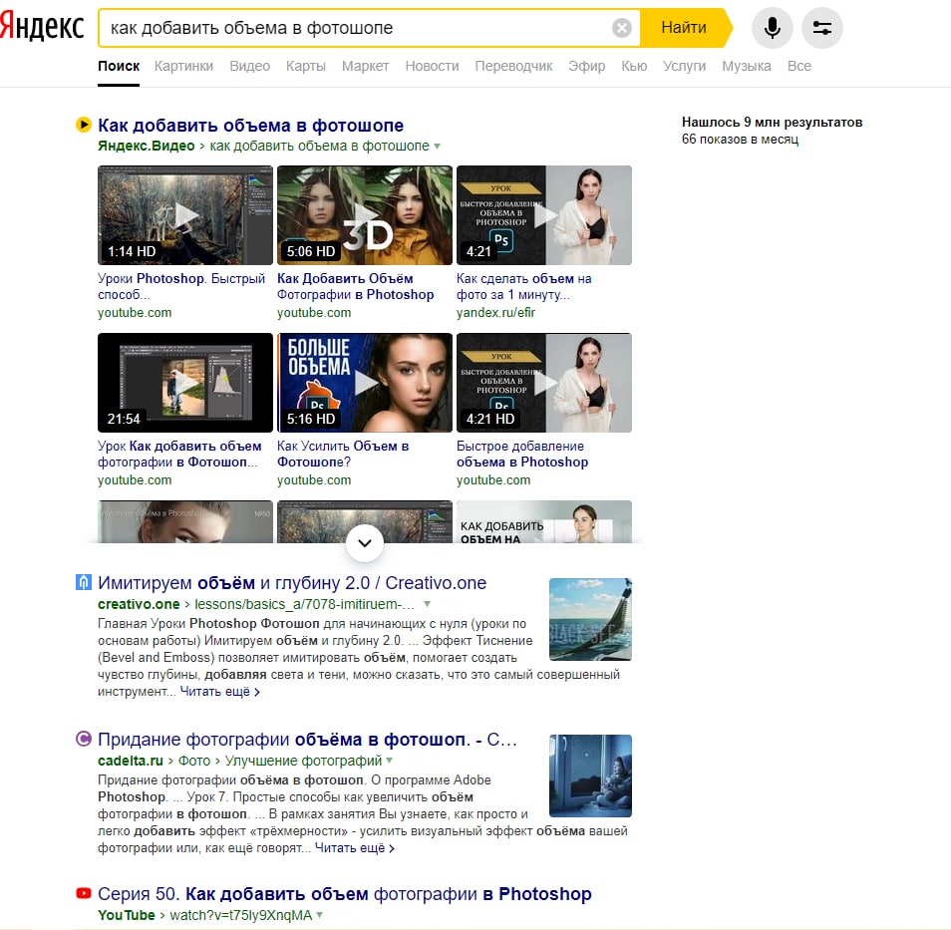Viewport: 951px width, 930px height.
Task: Open dropdown arrow next to Яндекс.Видео path
Action: [438, 147]
